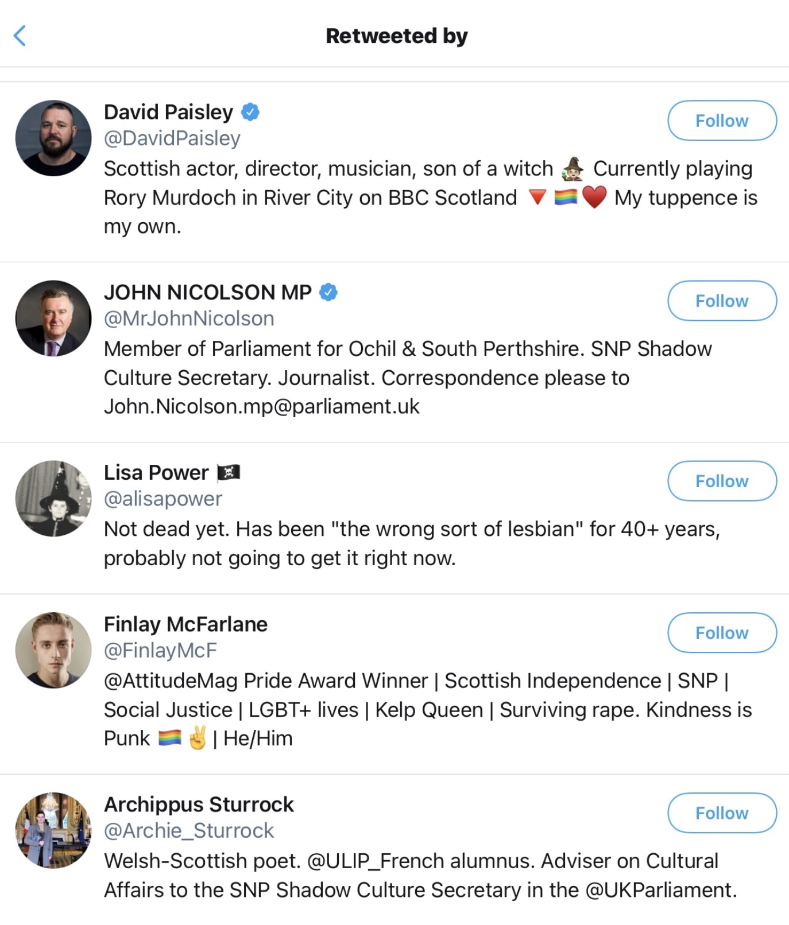
Task: Select the Finlay McFarlane display name
Action: [185, 624]
